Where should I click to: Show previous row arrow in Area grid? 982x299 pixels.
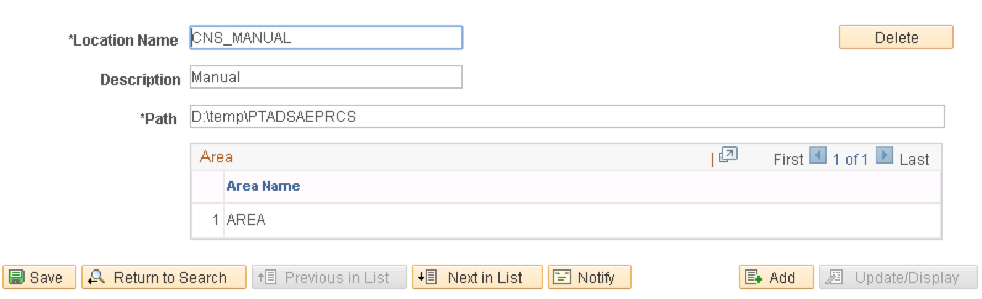click(817, 156)
